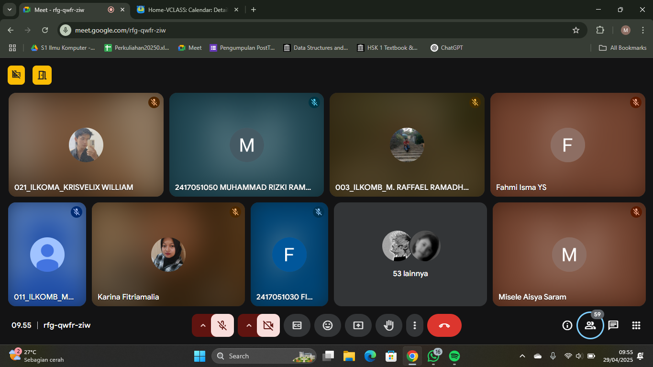
Task: Open the chat panel icon
Action: pyautogui.click(x=613, y=325)
